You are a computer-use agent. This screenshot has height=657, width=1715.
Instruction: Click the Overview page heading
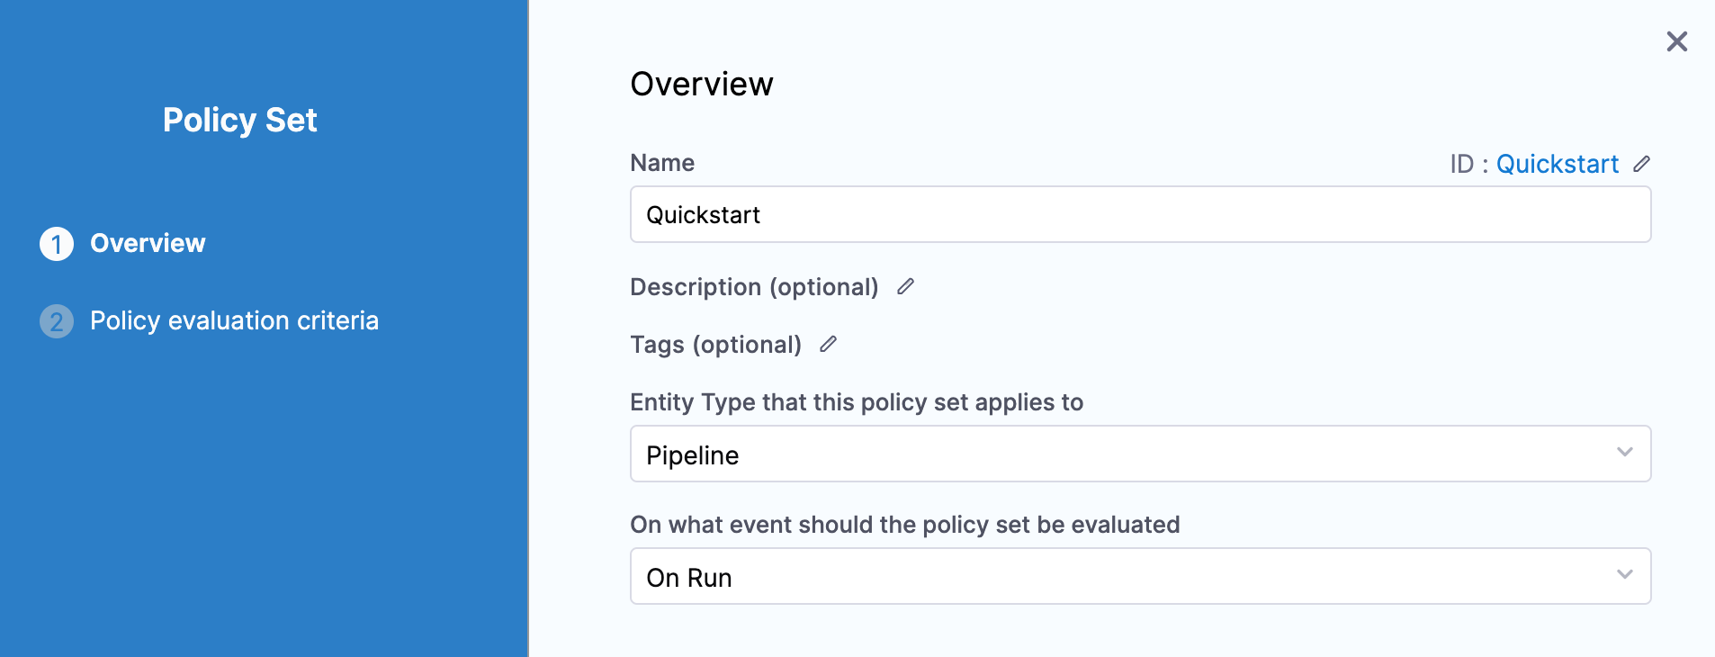click(x=701, y=84)
